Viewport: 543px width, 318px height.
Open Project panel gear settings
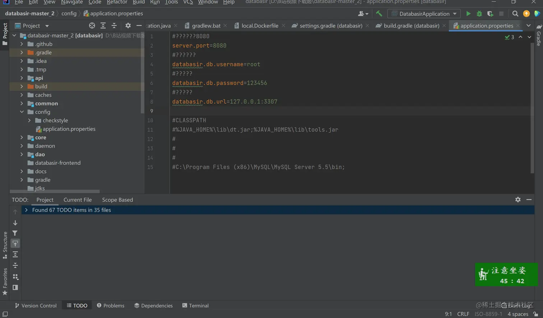click(x=128, y=26)
